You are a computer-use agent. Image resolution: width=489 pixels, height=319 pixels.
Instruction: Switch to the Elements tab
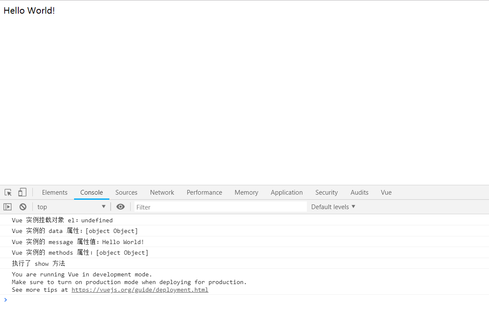[x=54, y=192]
